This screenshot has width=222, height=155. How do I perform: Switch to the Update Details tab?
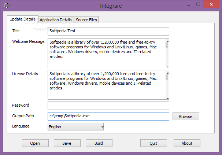pos(23,19)
